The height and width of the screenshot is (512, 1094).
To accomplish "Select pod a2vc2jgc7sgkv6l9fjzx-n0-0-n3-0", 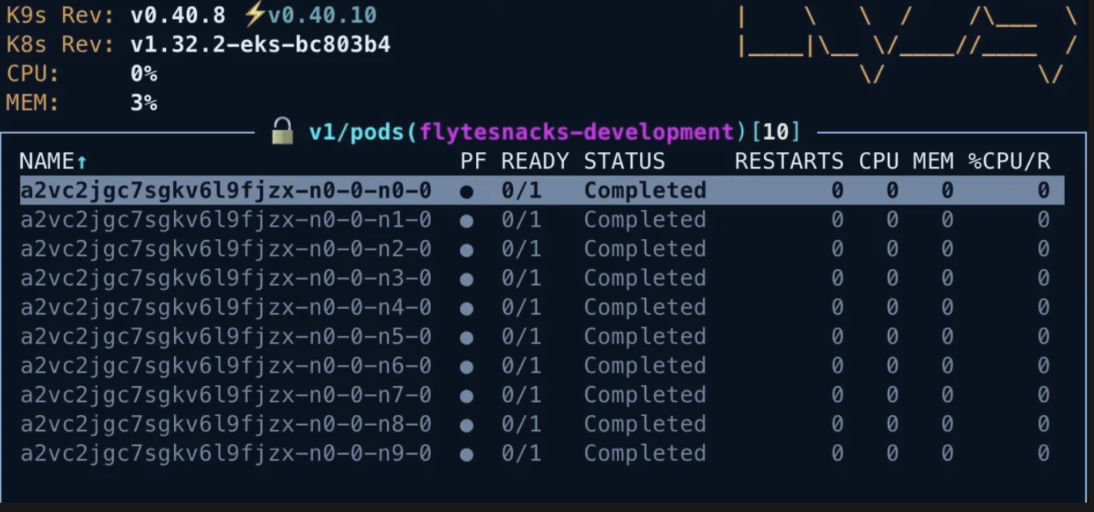I will click(542, 278).
